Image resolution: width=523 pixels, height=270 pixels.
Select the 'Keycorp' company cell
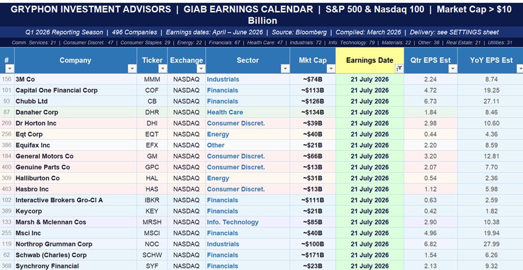pos(75,211)
